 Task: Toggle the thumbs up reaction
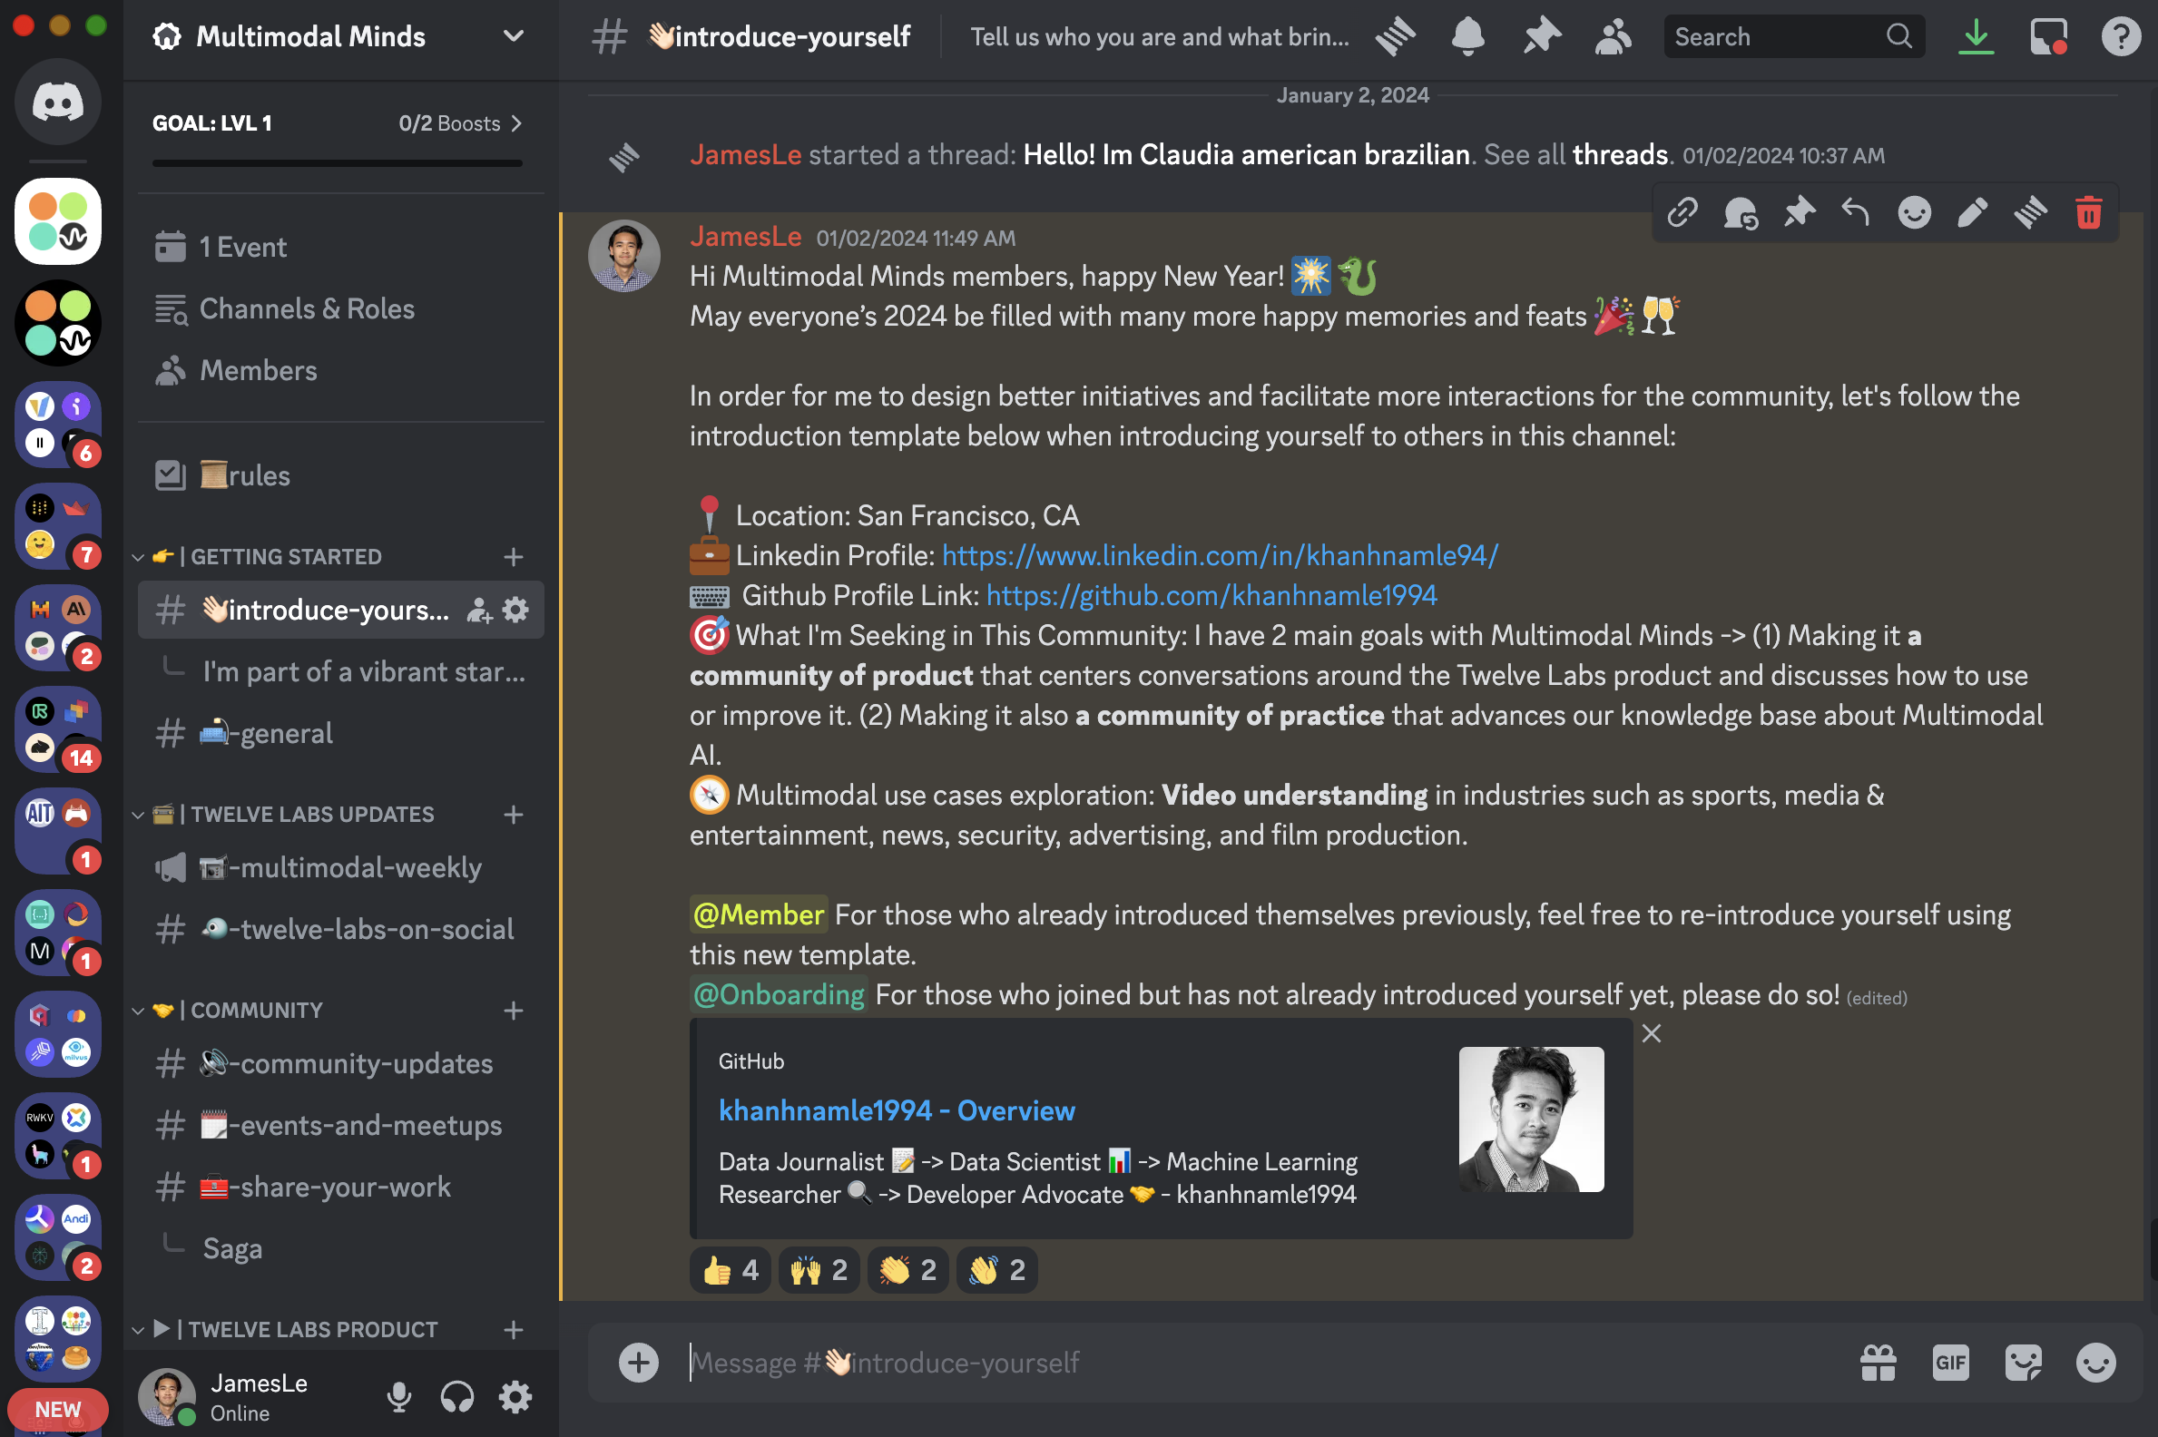pyautogui.click(x=730, y=1270)
